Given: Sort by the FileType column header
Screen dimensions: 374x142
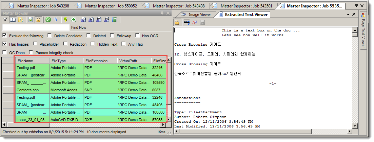Looking at the screenshot, I should tap(66, 61).
